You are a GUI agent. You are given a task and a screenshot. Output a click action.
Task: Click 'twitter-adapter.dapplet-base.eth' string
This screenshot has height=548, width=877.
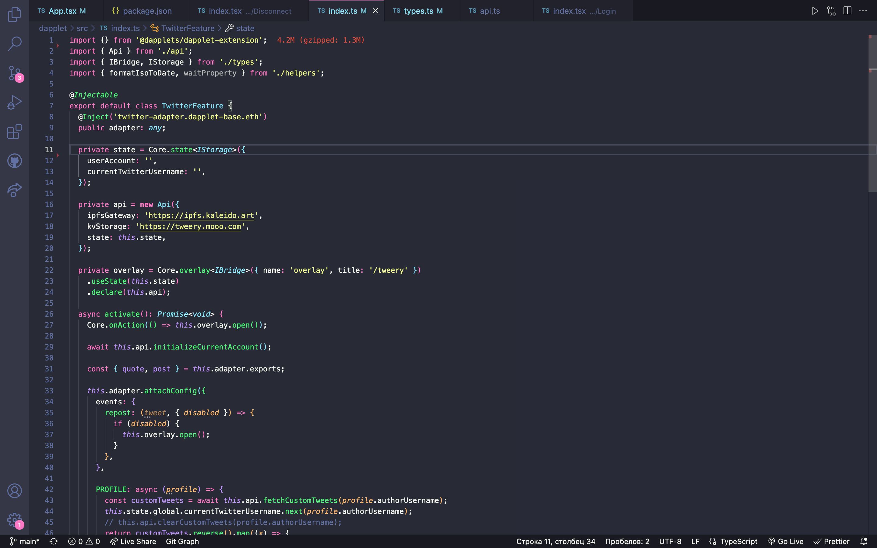tap(188, 117)
